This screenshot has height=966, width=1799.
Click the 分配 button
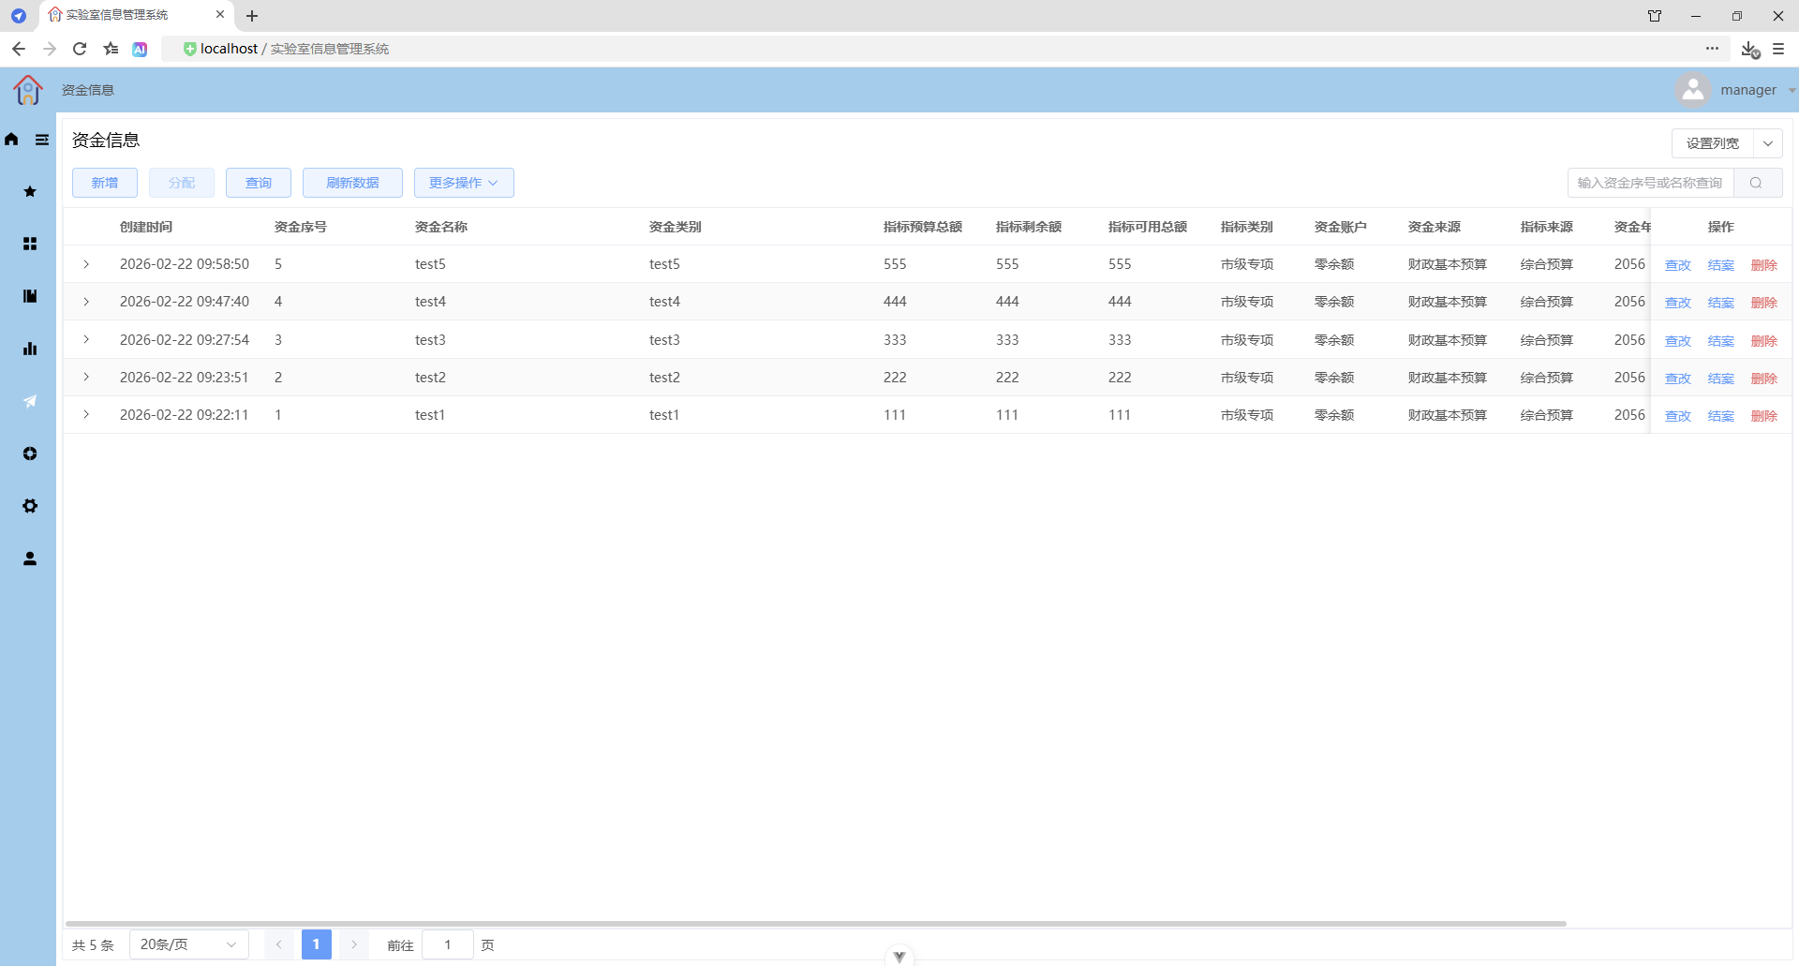pyautogui.click(x=182, y=183)
